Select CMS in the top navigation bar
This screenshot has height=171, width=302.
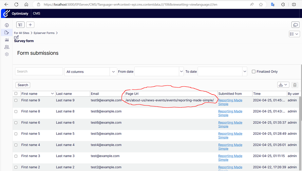coord(36,14)
